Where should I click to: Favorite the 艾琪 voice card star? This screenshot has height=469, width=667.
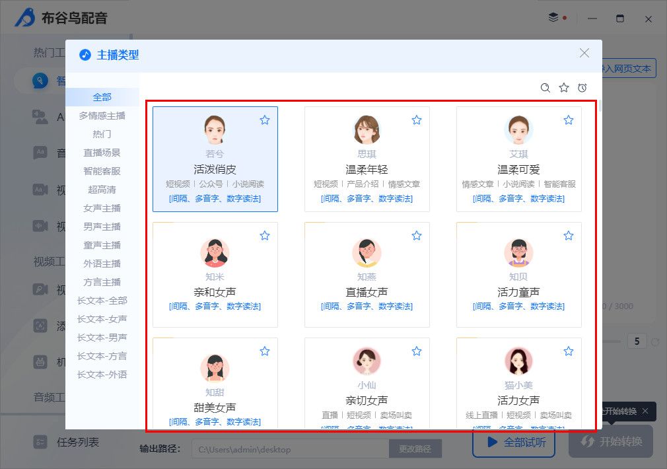coord(569,120)
